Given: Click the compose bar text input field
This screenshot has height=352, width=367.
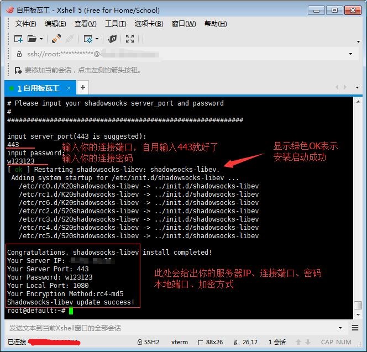Looking at the screenshot, I should pyautogui.click(x=172, y=328).
